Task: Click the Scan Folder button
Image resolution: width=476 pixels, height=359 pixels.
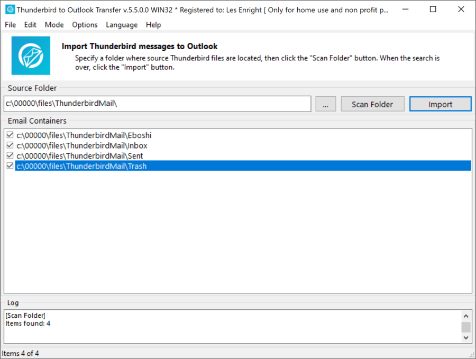Action: (372, 104)
